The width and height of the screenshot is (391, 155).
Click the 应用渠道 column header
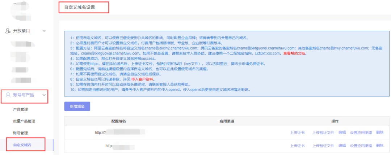pyautogui.click(x=227, y=121)
